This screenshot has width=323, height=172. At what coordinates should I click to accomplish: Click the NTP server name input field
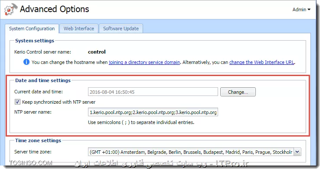pos(153,112)
